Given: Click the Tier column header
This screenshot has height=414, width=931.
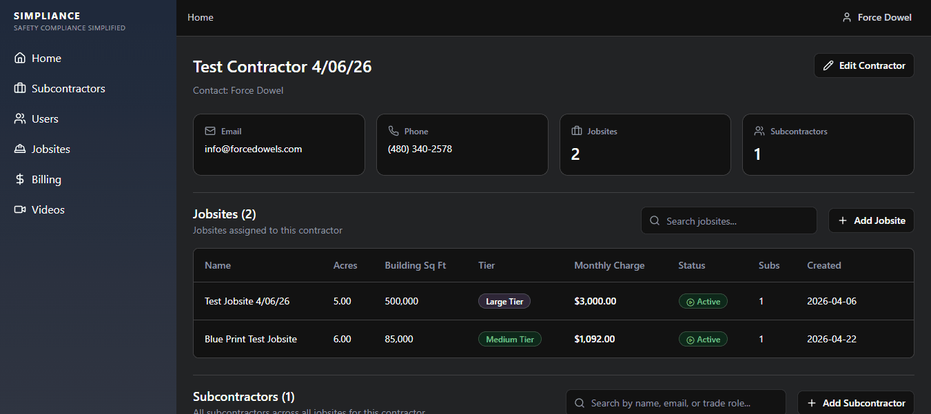Looking at the screenshot, I should coord(487,265).
